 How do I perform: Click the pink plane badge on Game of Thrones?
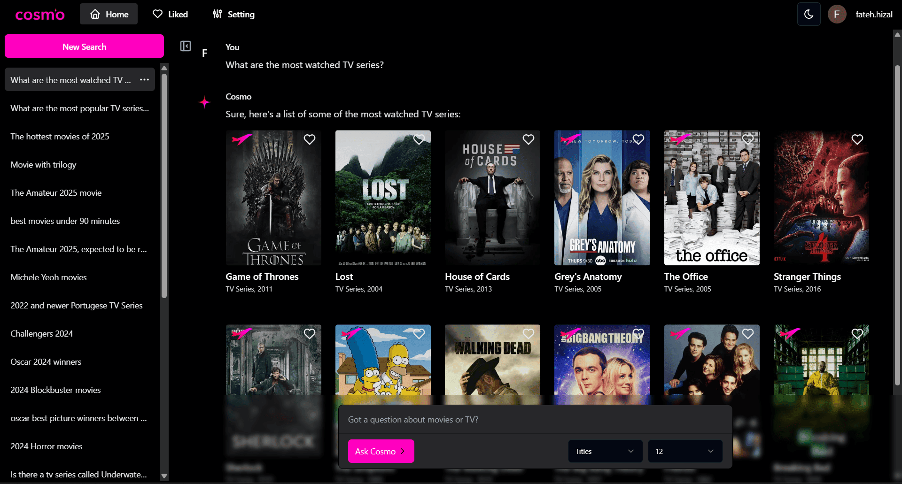(241, 139)
